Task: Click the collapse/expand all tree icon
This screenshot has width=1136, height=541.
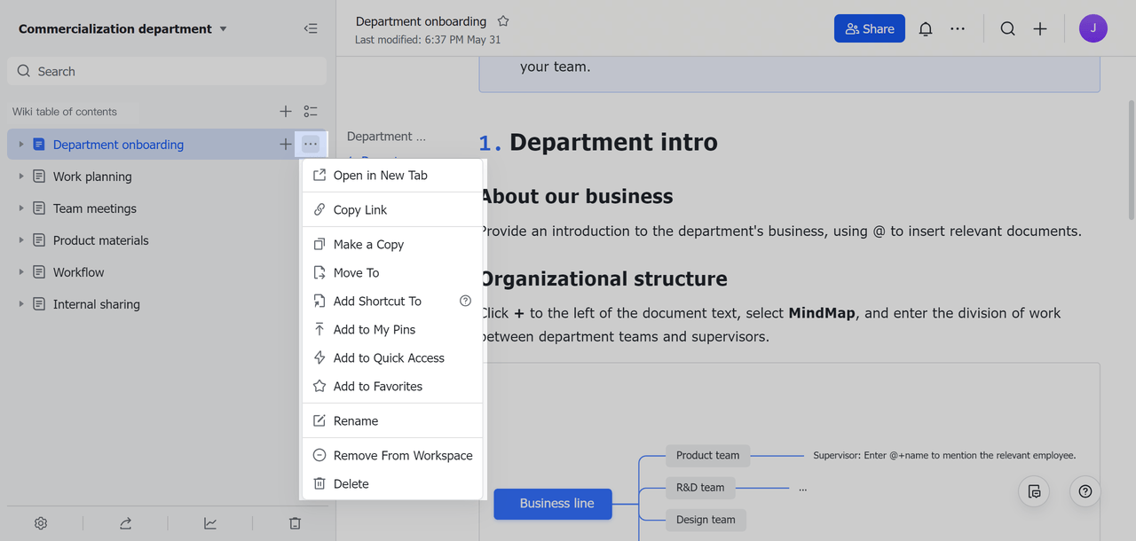Action: (x=311, y=111)
